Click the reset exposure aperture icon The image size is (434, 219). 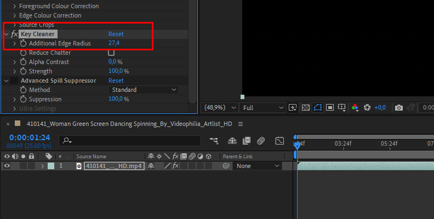tap(367, 107)
